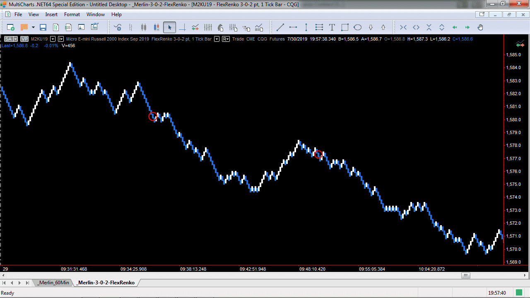The image size is (530, 298).
Task: Expand the price scale vertically
Action: 442,27
